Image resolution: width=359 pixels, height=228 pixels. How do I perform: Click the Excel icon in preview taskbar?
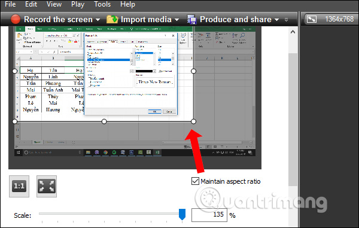157,153
